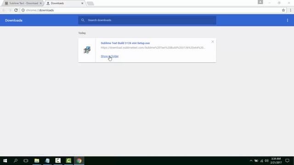Show hidden system tray icons
This screenshot has height=165, width=294.
click(251, 161)
